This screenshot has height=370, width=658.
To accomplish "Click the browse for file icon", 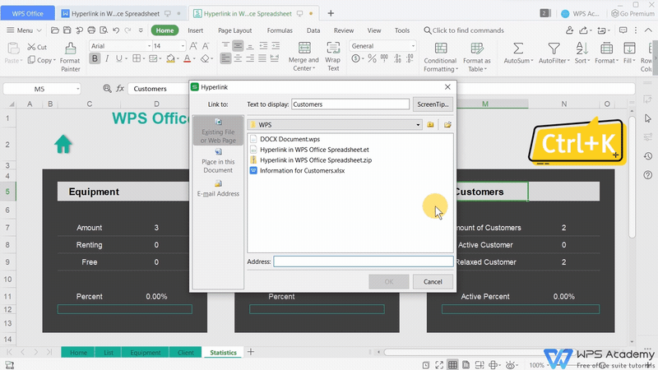I will [x=447, y=124].
